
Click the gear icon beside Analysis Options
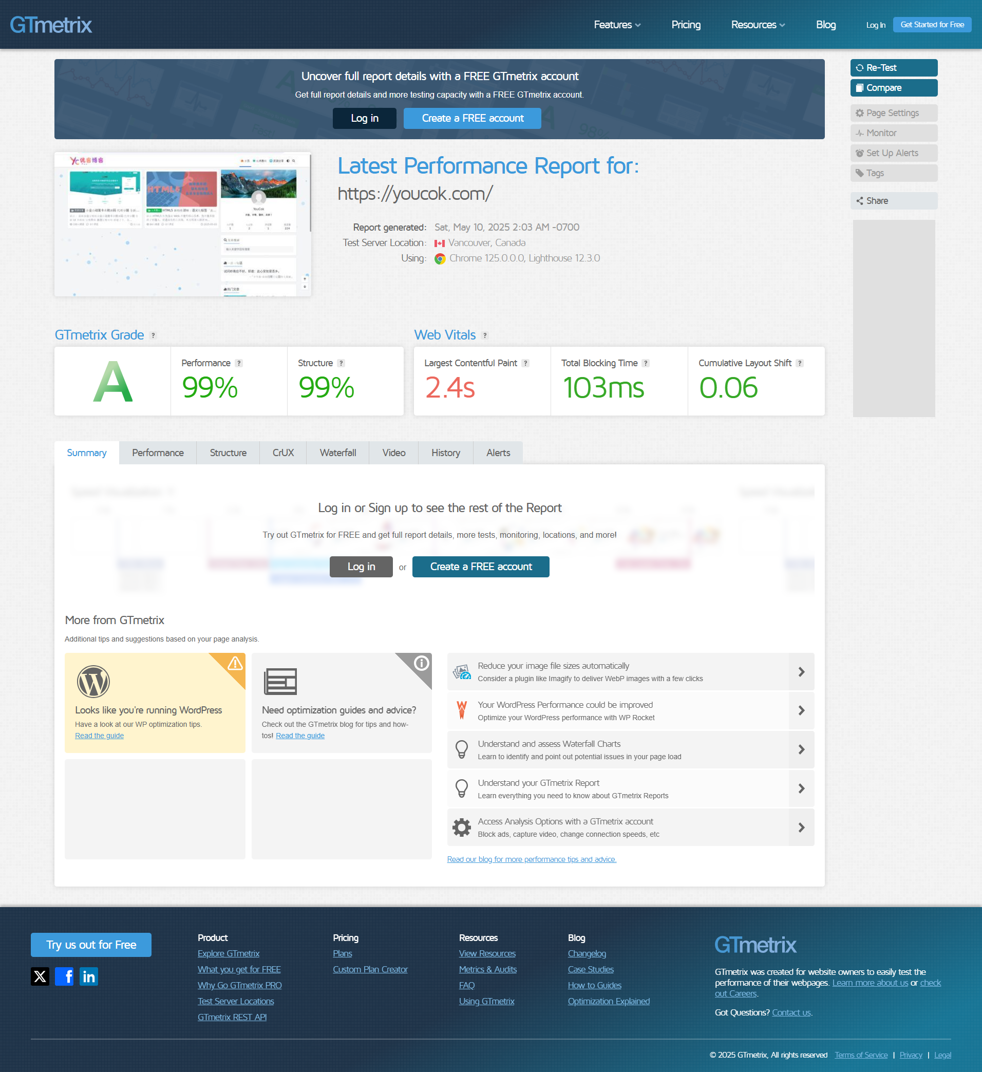click(462, 827)
